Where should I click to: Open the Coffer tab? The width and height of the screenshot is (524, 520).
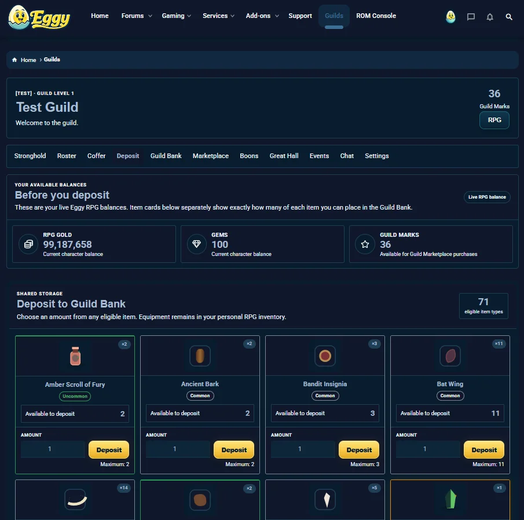coord(96,156)
